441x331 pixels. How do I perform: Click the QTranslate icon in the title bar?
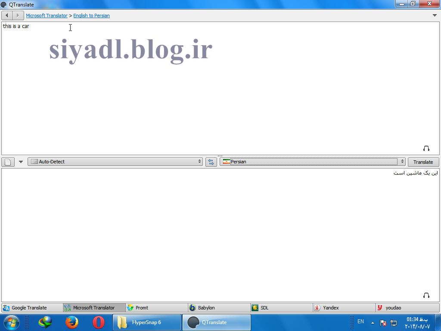[x=3, y=4]
